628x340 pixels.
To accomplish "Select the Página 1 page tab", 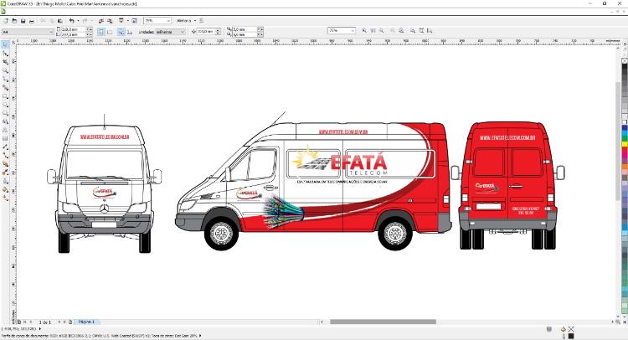I will pos(86,322).
